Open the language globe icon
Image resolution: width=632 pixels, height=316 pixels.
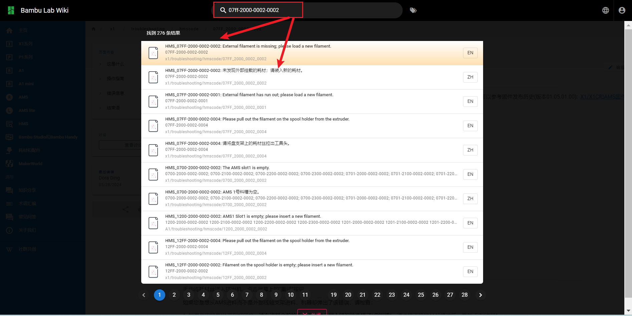(606, 10)
